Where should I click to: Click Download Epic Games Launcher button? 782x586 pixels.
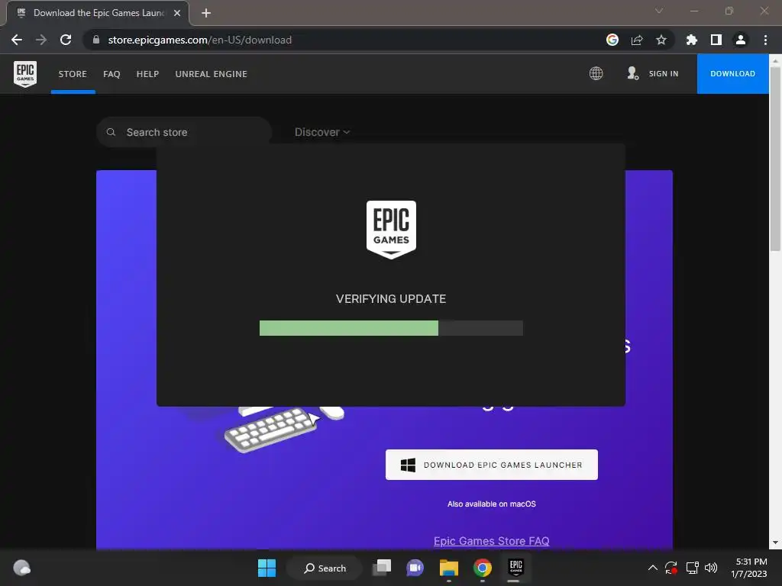click(491, 465)
